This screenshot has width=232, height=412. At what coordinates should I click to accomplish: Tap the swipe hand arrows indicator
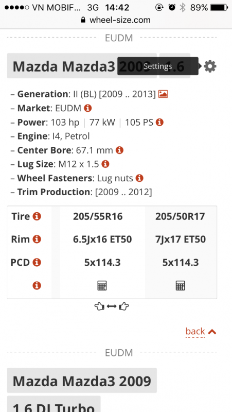[x=112, y=306]
